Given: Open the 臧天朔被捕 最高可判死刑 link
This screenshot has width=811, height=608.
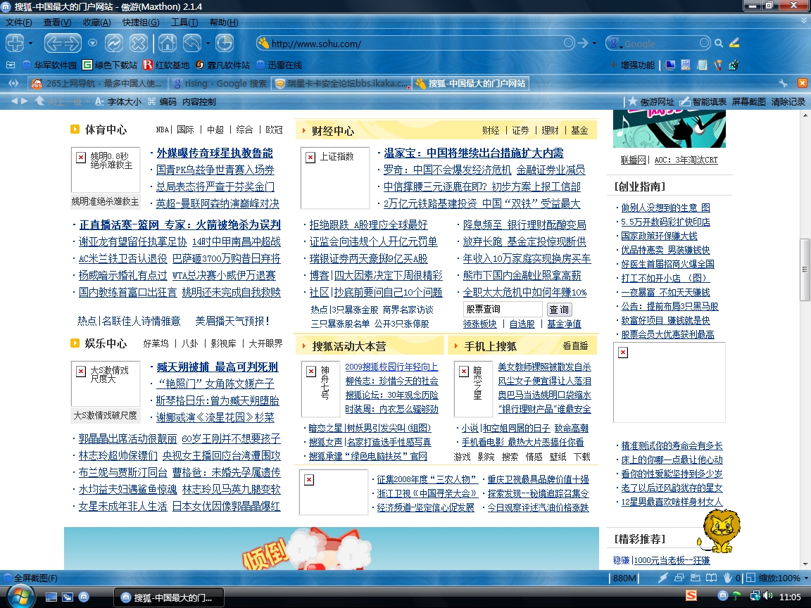Looking at the screenshot, I should tap(218, 367).
